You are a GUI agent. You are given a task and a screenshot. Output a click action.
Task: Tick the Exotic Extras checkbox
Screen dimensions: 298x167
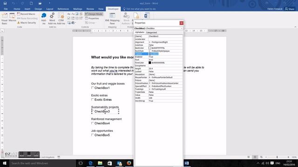pyautogui.click(x=93, y=100)
